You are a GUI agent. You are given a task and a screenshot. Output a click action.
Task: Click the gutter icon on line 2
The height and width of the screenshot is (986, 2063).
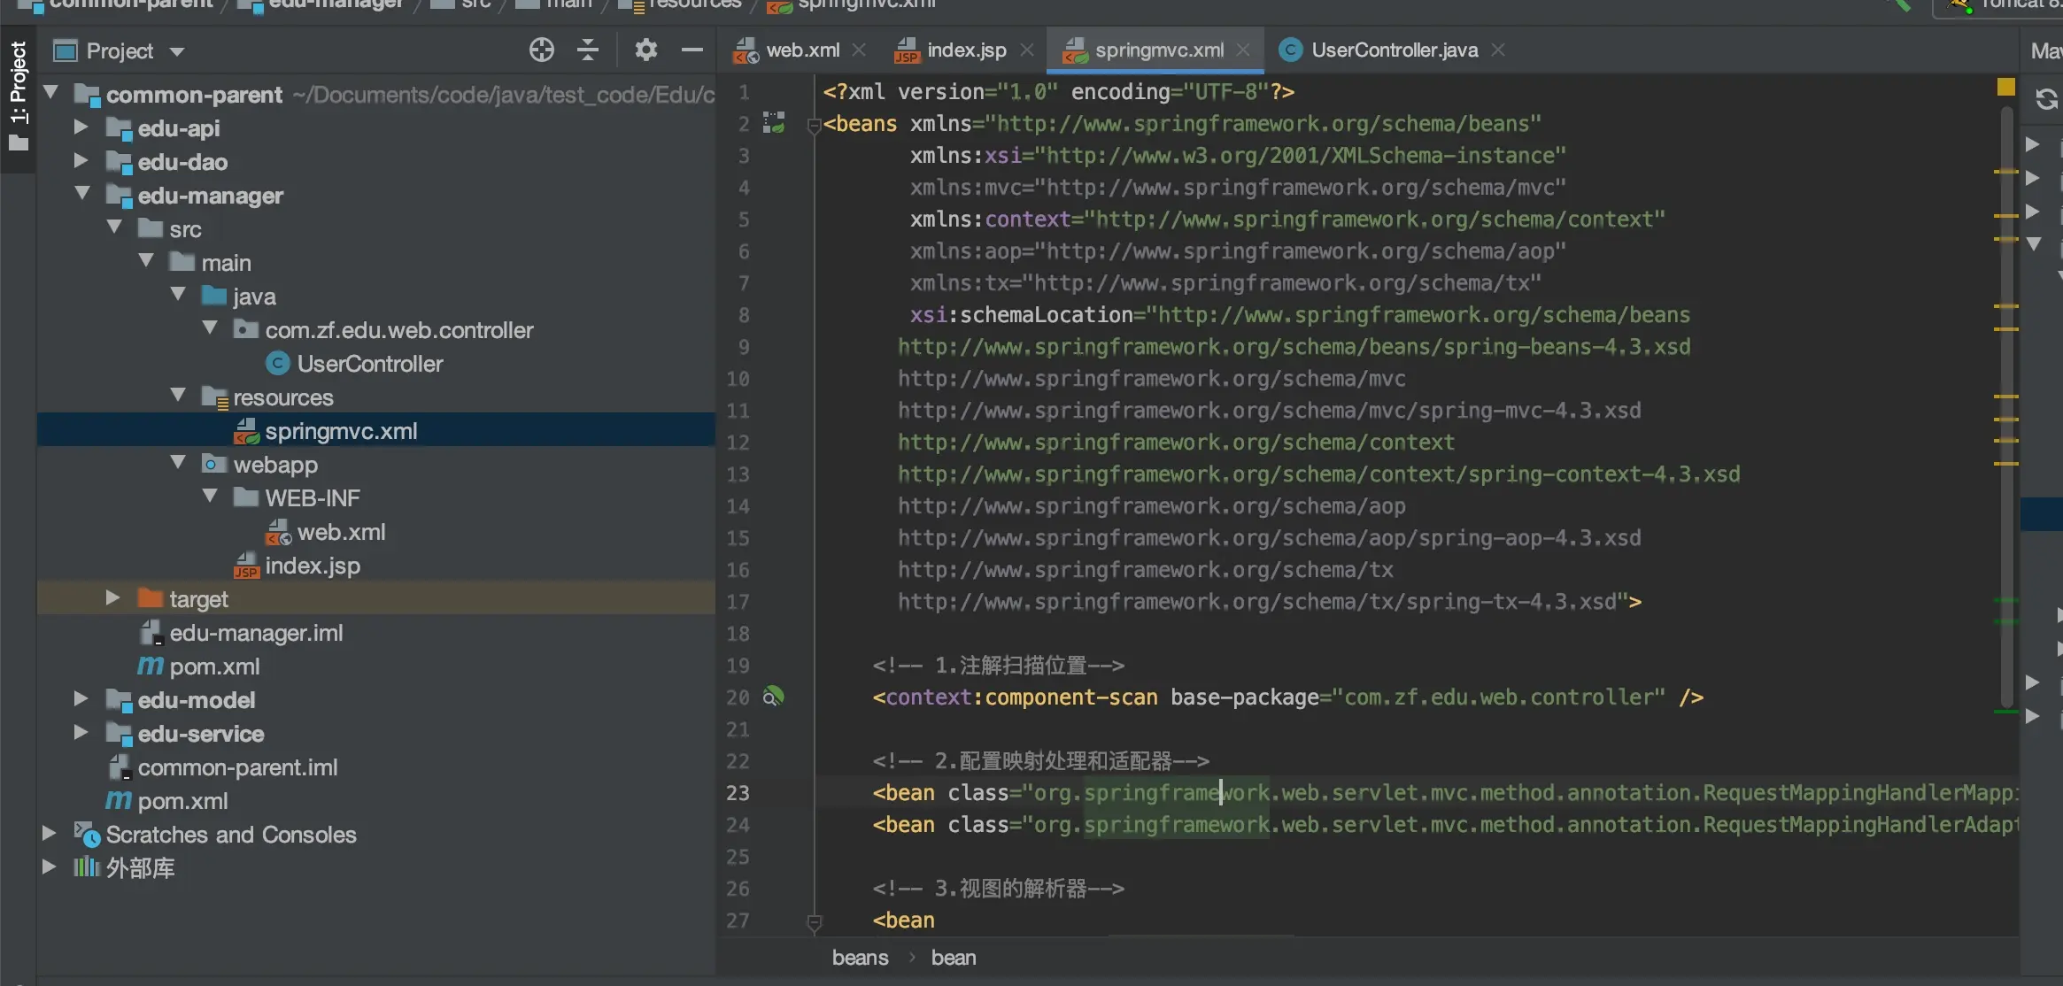774,123
